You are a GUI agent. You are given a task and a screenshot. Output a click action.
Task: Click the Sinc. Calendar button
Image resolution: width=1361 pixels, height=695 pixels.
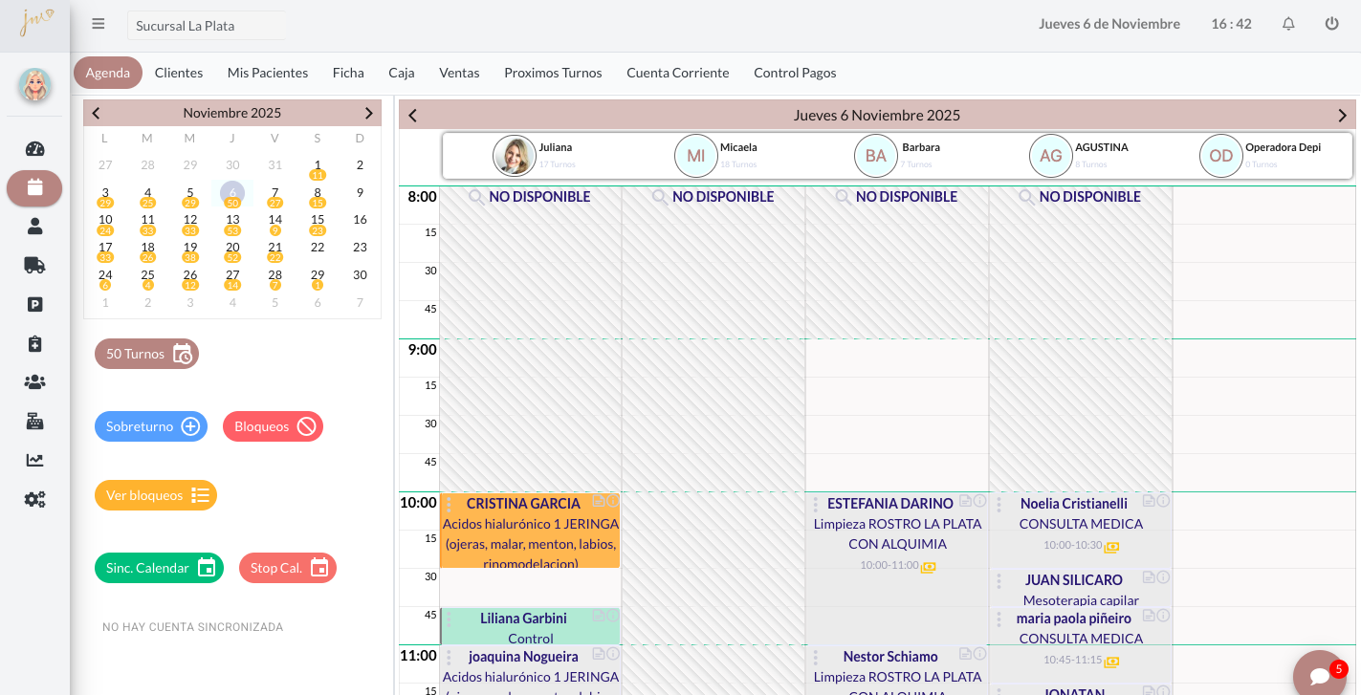tap(159, 568)
